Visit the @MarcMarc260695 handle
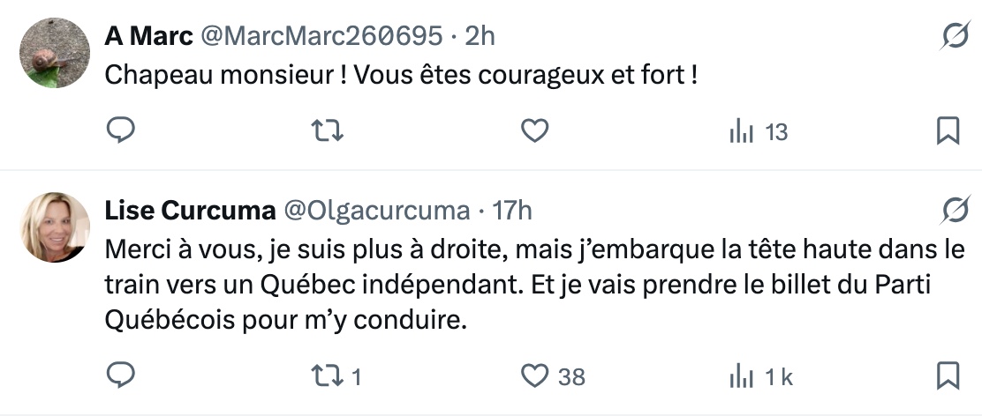 [x=321, y=36]
